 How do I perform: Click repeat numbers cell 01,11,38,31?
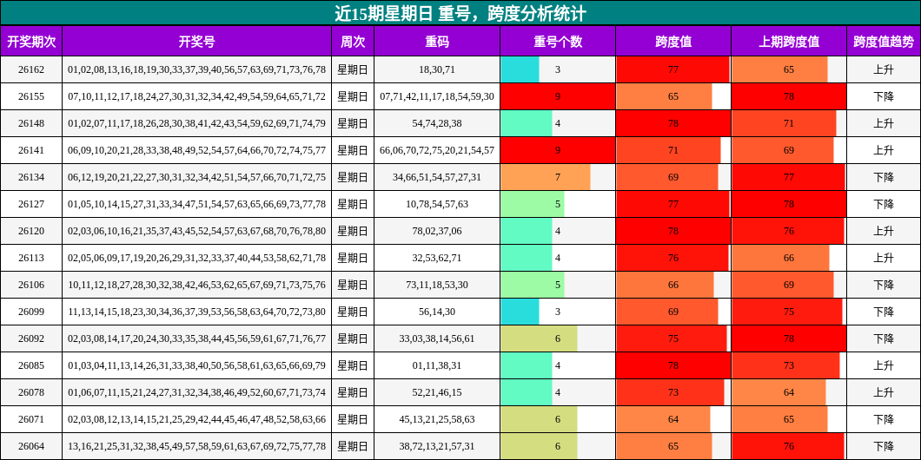coord(437,366)
